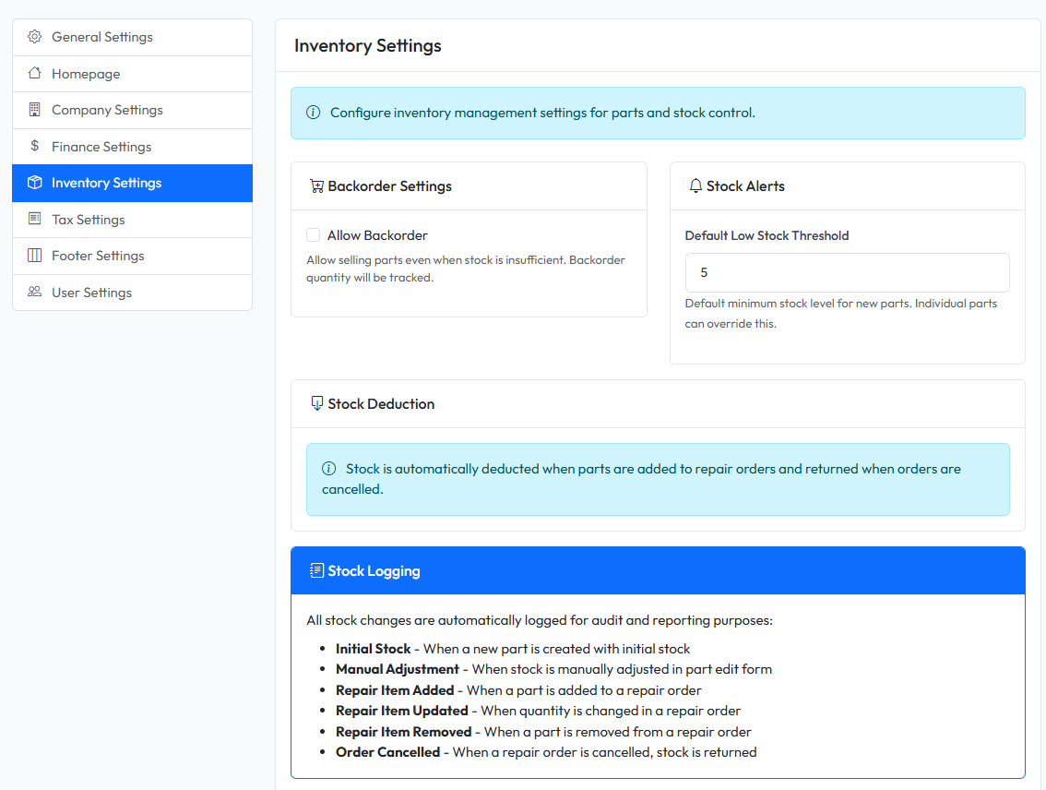Select the columns icon beside Footer Settings

pyautogui.click(x=34, y=256)
